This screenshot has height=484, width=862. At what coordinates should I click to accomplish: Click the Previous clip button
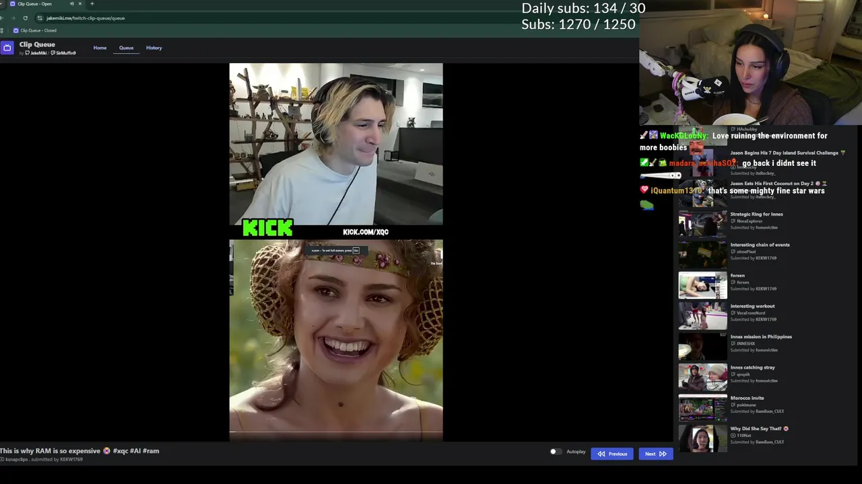[612, 454]
